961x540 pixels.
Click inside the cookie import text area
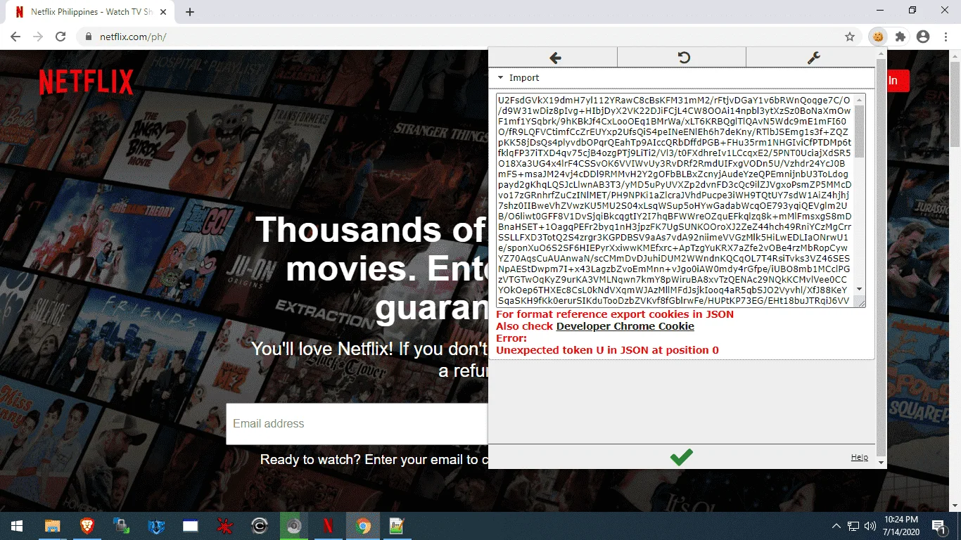pos(675,200)
